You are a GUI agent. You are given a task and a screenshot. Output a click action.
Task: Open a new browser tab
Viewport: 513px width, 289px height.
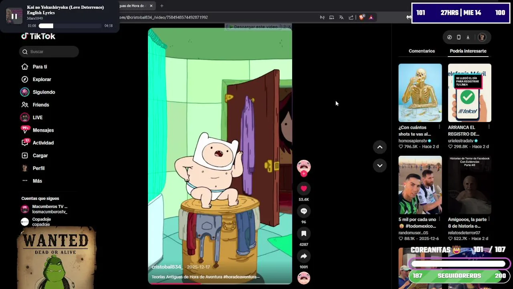pos(162,6)
